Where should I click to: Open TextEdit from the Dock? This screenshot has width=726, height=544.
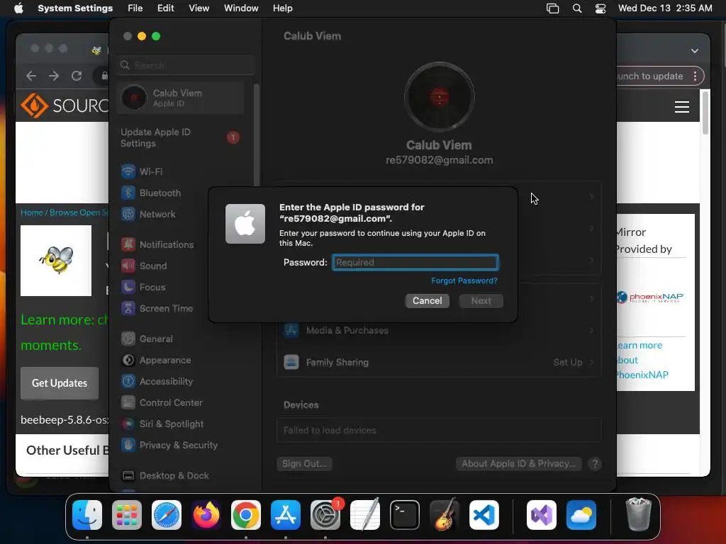(365, 515)
